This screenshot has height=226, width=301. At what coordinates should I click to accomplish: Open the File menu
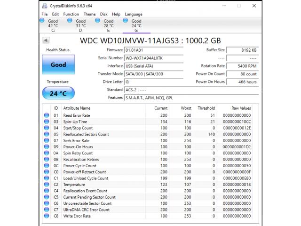point(44,14)
